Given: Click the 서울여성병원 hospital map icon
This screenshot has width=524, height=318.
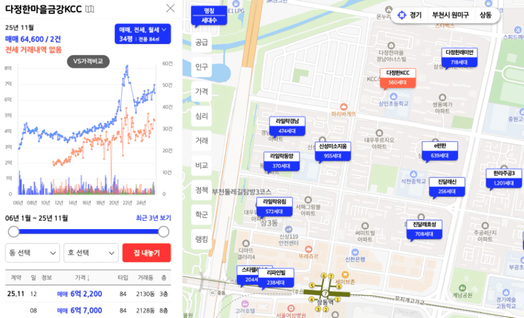Looking at the screenshot, I should click(291, 308).
